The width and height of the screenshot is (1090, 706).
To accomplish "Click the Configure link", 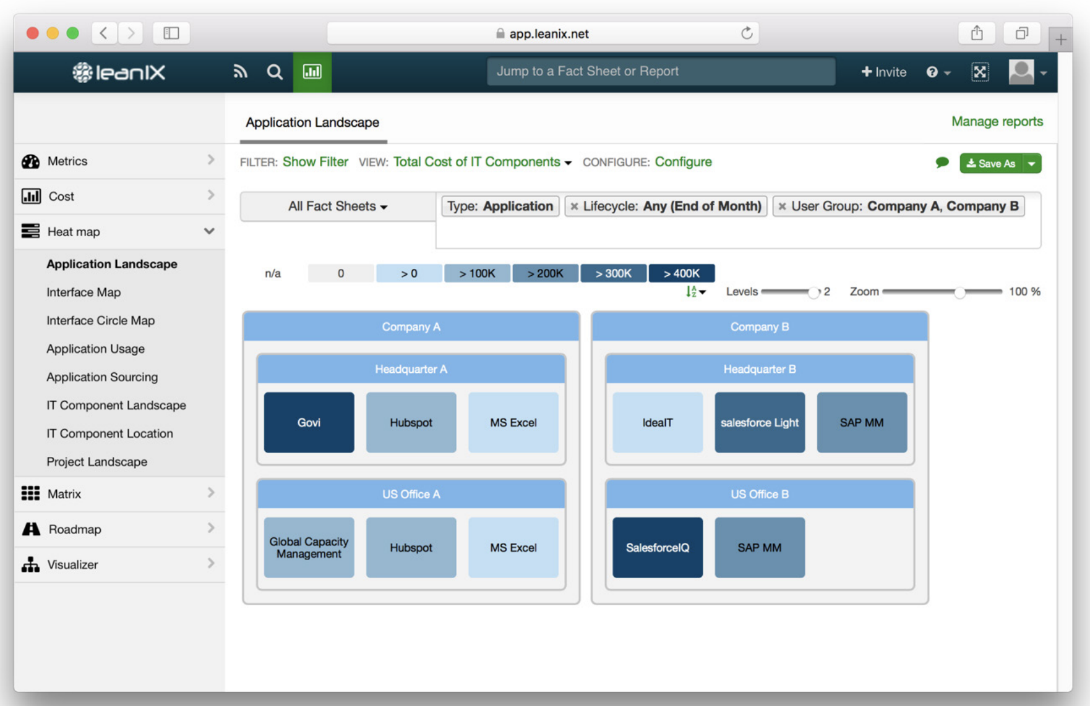I will 684,162.
